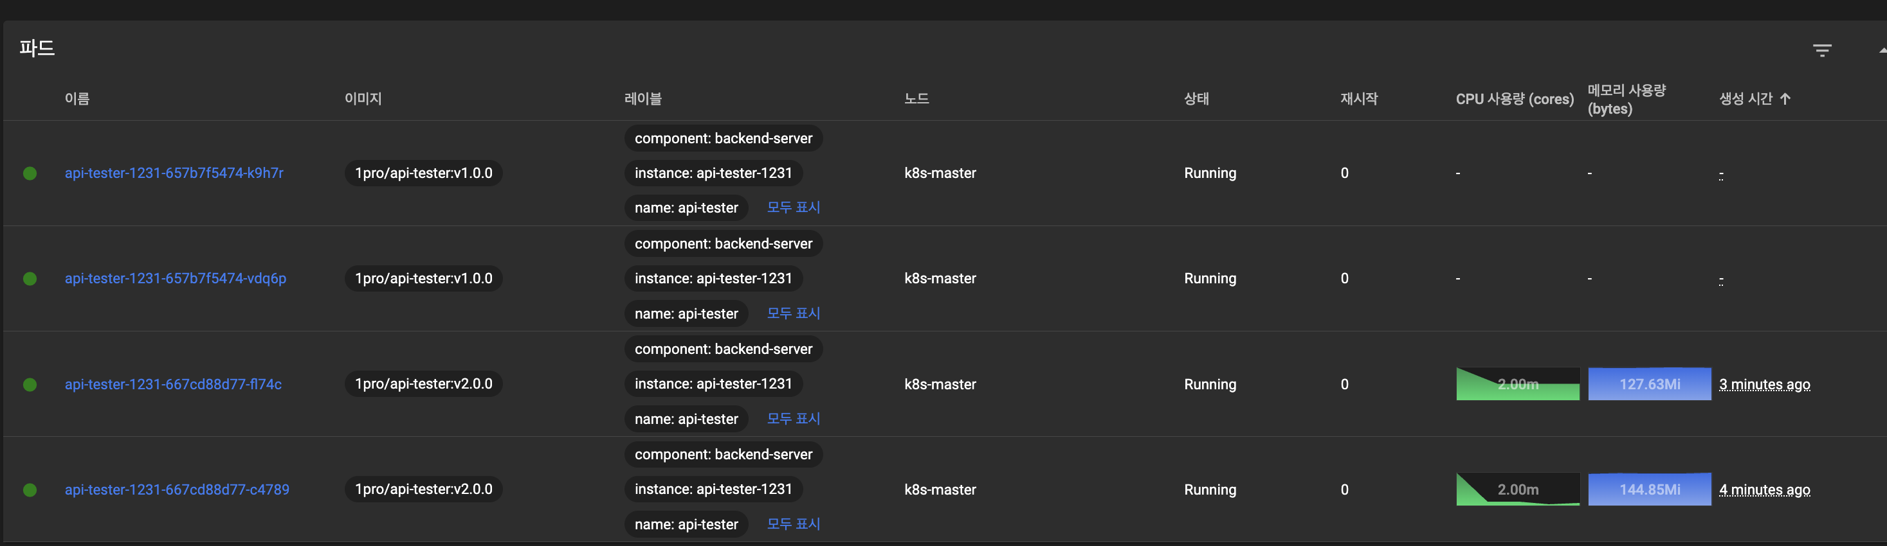
Task: Click green status icon for pod k9h7r
Action: [x=30, y=173]
